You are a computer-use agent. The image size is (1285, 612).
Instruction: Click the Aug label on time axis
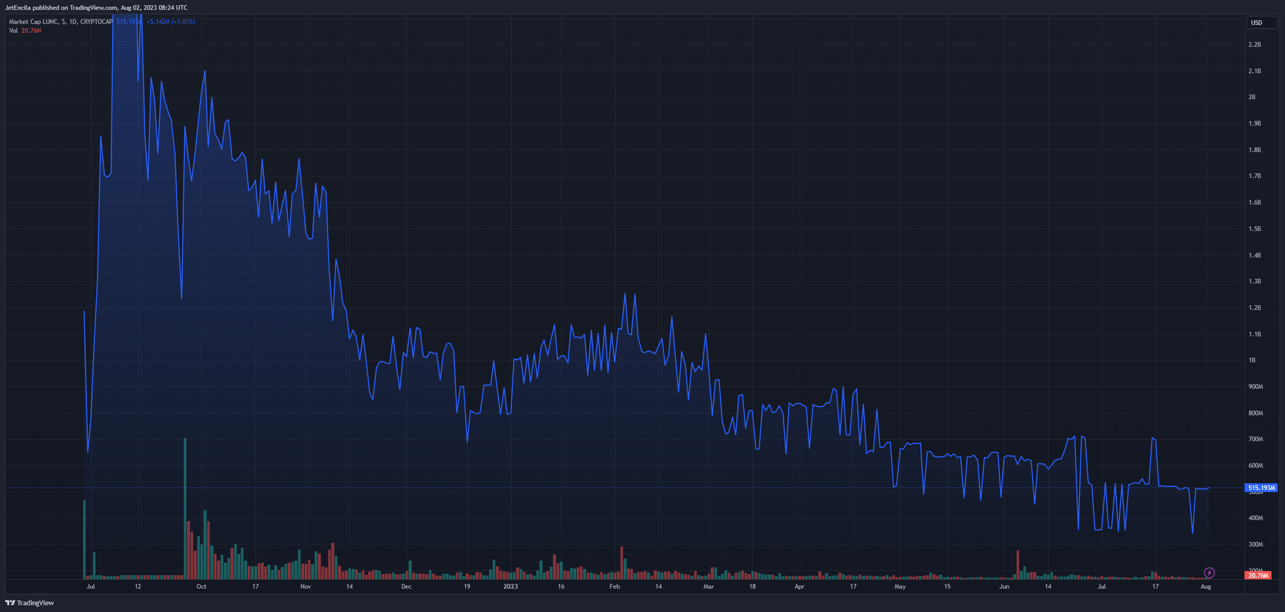point(1206,587)
